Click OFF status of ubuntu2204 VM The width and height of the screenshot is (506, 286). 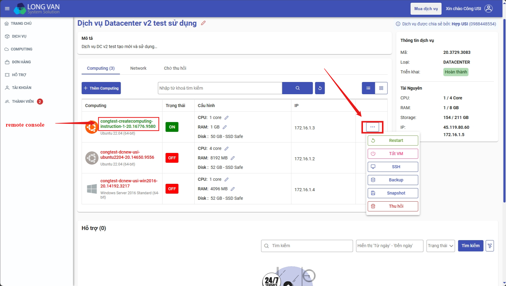pos(172,158)
